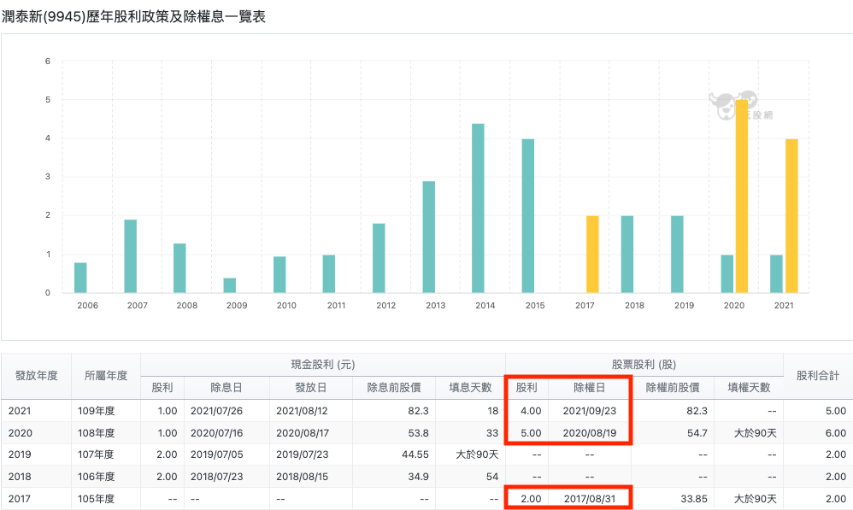Image resolution: width=853 pixels, height=510 pixels.
Task: Click the 5.00 total dividend cell
Action: (x=818, y=411)
